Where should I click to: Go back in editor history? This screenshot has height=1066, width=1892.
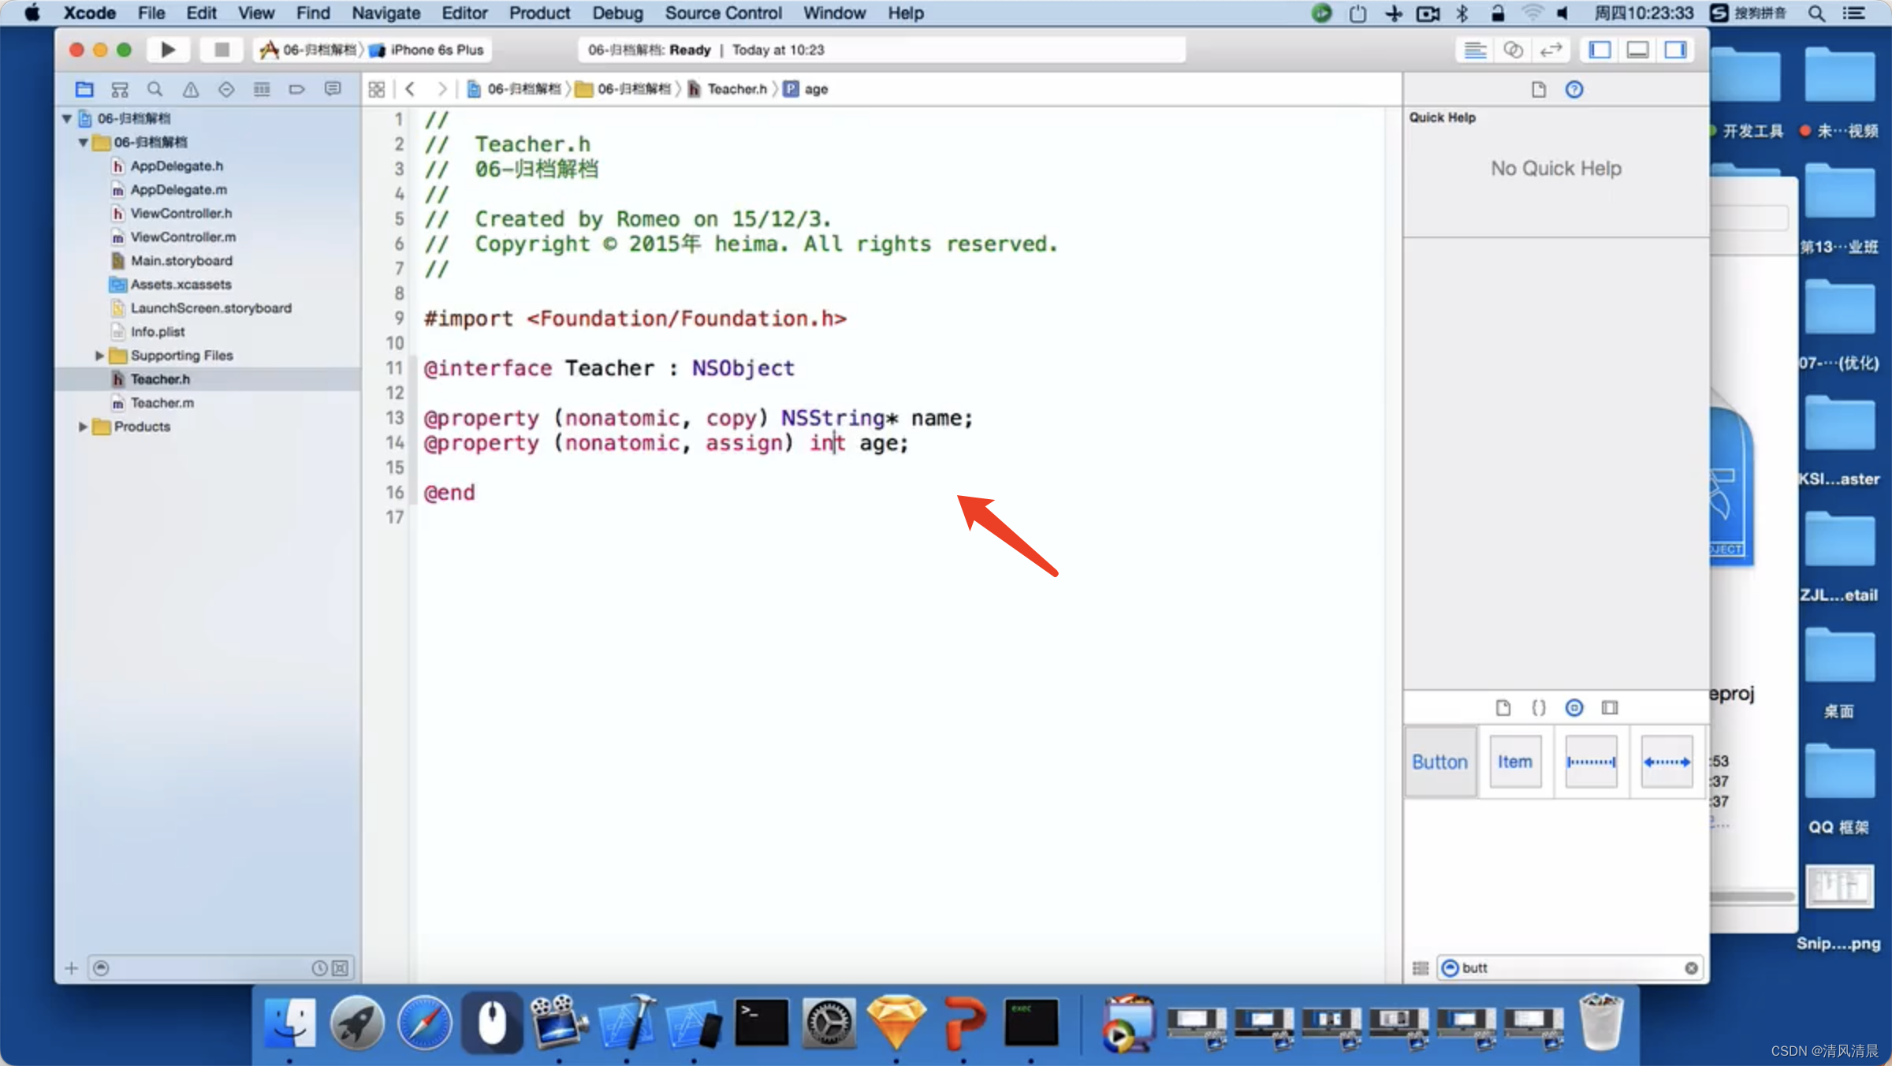tap(410, 89)
